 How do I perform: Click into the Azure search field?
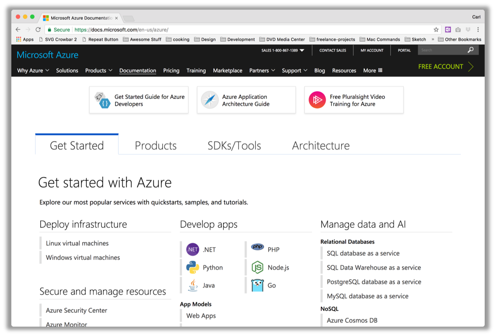(x=442, y=50)
